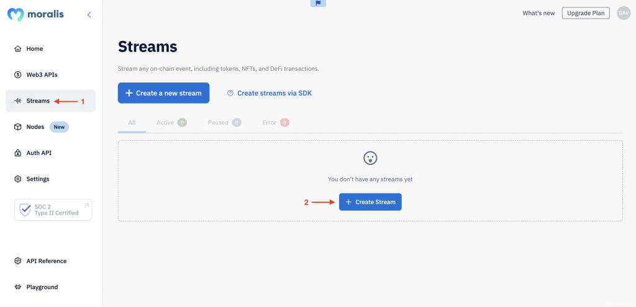Screen dimensions: 636x307
Task: Click the Playground mask icon
Action: pos(17,287)
